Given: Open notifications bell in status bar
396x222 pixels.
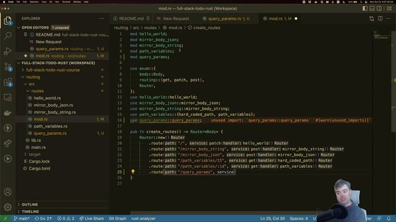Looking at the screenshot, I should point(389,218).
